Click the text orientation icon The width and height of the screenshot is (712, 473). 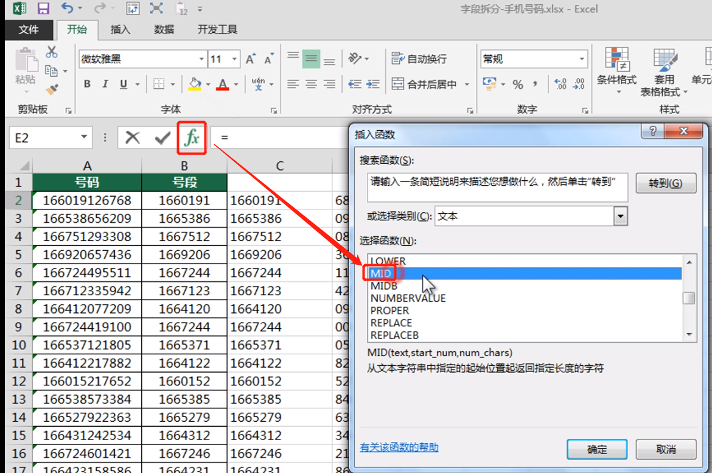tap(355, 58)
